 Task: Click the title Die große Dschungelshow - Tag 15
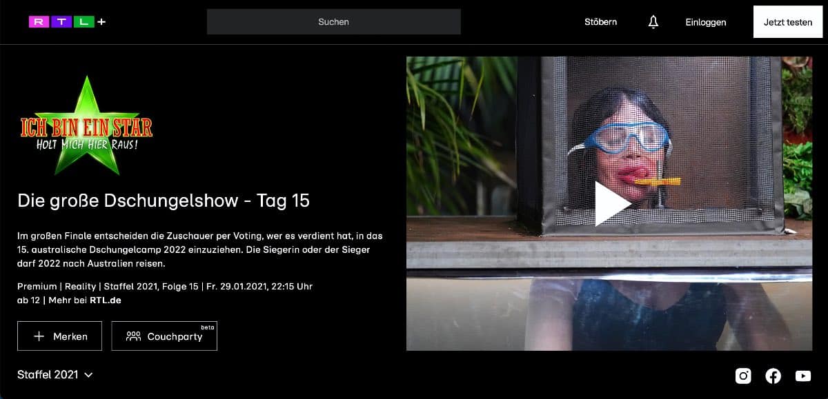pos(164,201)
